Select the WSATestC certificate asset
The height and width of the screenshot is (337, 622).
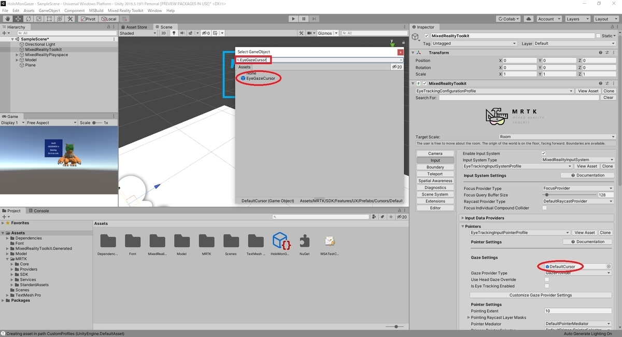[329, 244]
